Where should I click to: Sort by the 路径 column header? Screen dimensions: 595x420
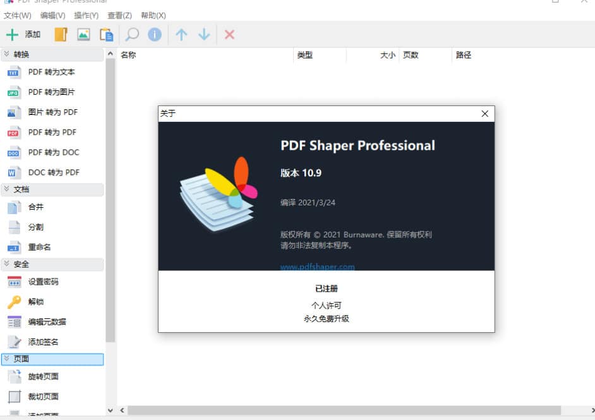click(x=523, y=55)
